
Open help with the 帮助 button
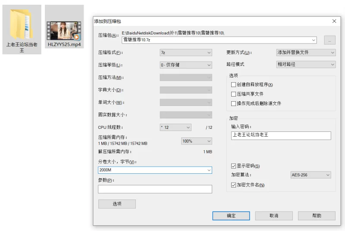click(317, 216)
